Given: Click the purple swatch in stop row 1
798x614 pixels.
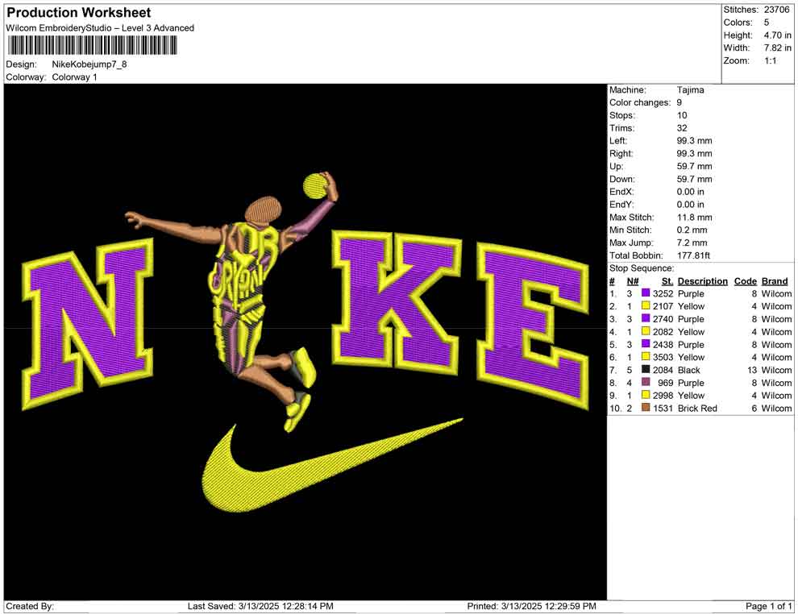Looking at the screenshot, I should 646,293.
